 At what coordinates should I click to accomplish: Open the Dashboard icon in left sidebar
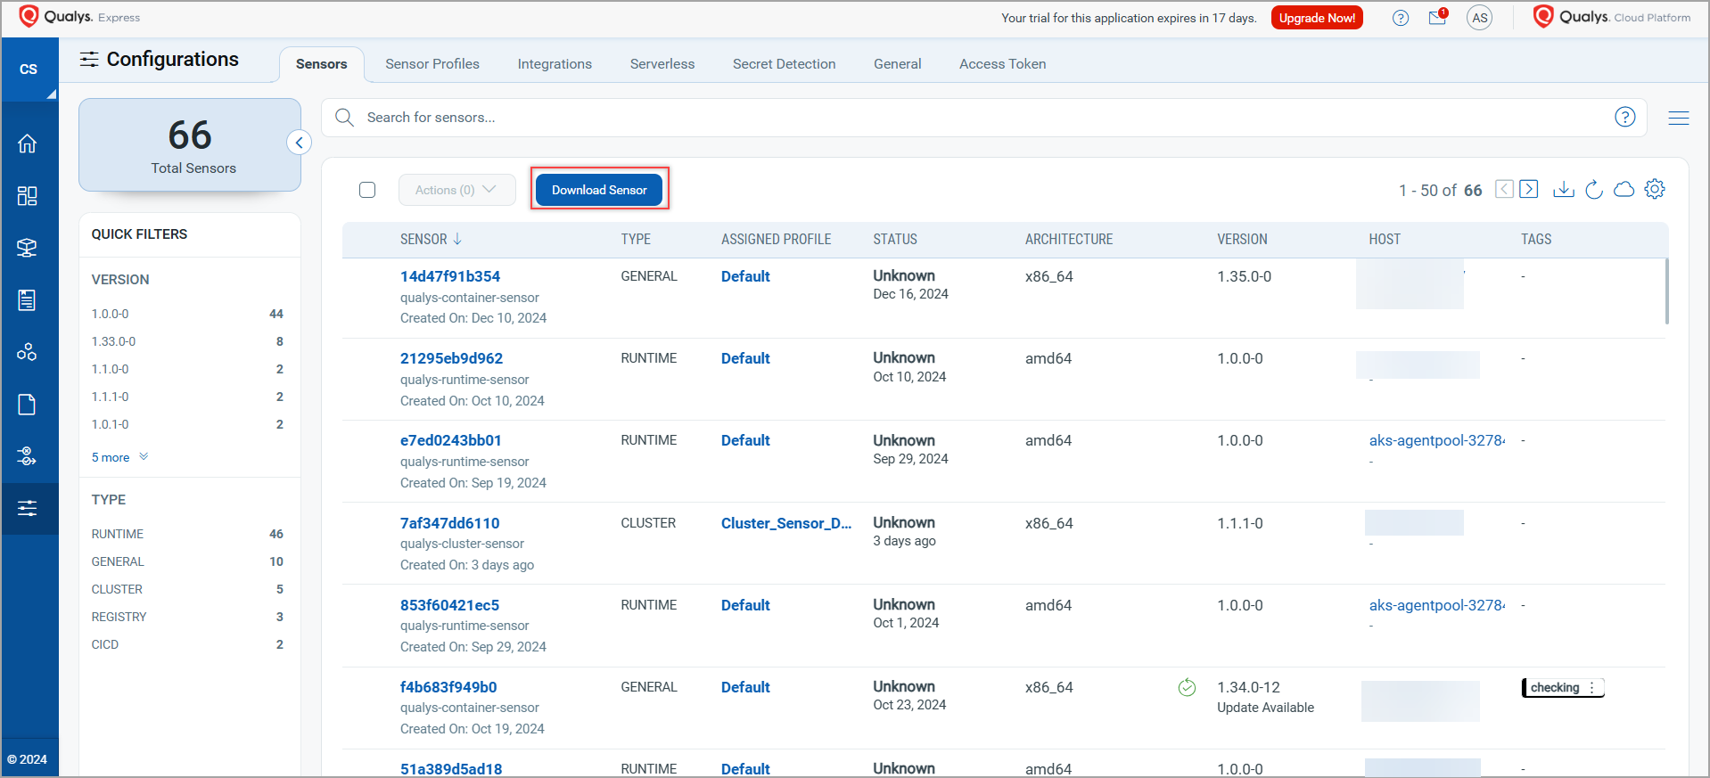pyautogui.click(x=28, y=196)
